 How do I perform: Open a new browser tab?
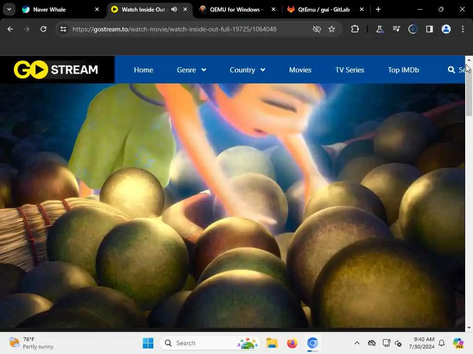(378, 10)
